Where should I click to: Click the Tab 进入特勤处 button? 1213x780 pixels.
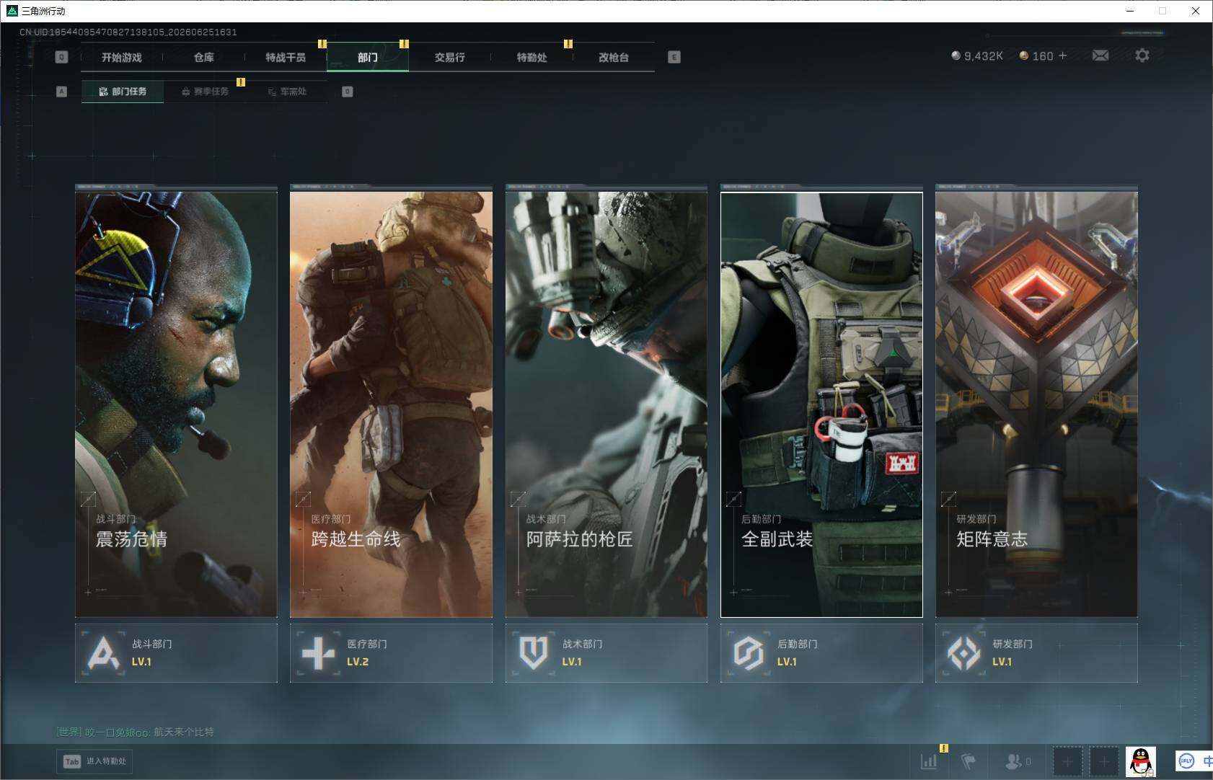click(x=95, y=761)
